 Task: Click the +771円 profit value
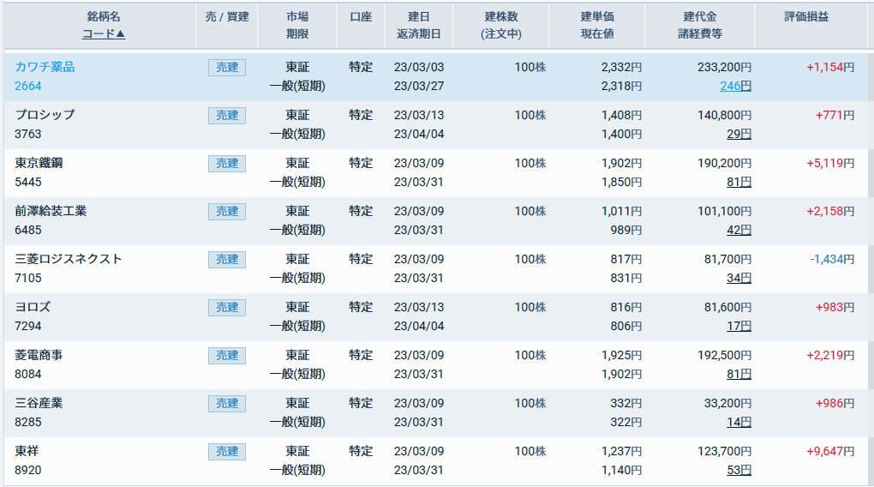pyautogui.click(x=835, y=115)
